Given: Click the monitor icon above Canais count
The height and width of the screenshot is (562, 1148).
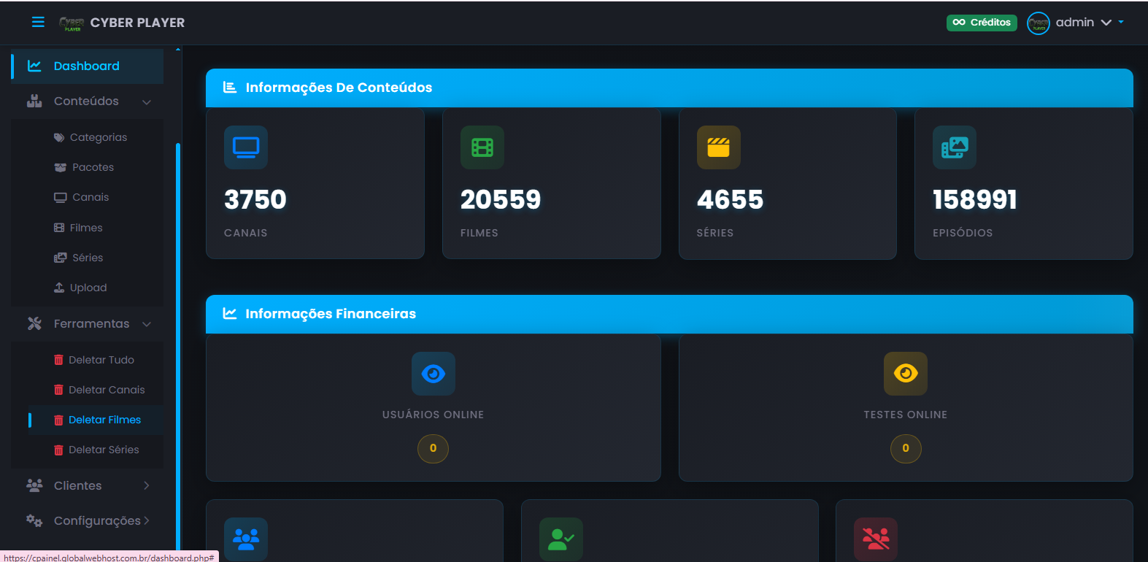Looking at the screenshot, I should [x=246, y=147].
